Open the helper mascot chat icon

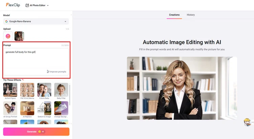click(248, 122)
